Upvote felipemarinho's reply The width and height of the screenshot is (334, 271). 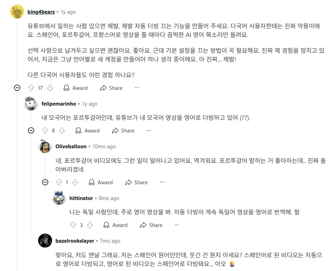click(45, 131)
